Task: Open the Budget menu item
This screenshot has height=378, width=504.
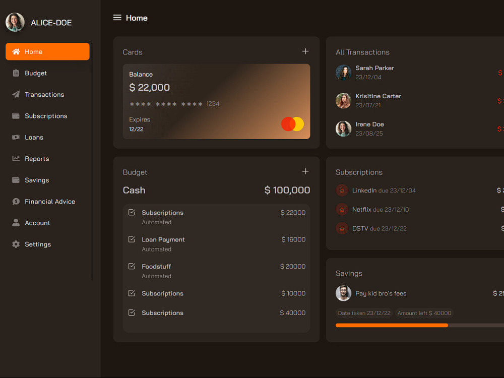Action: point(47,73)
